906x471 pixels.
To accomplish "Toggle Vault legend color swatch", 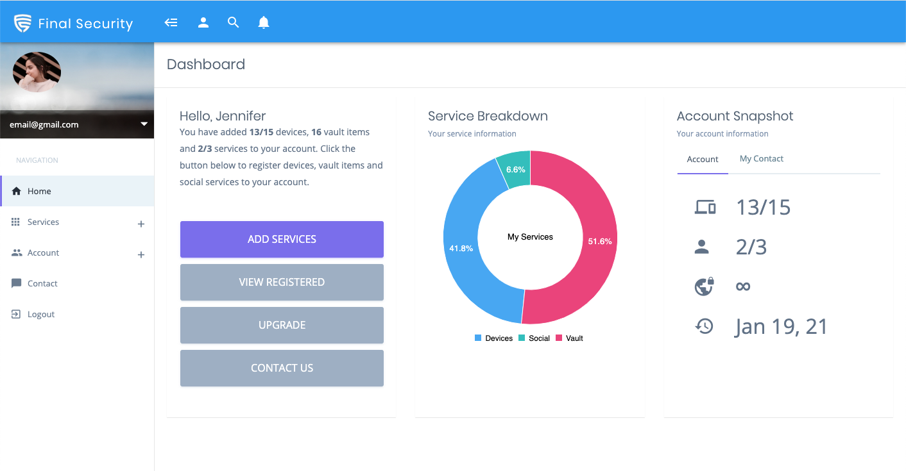I will tap(559, 338).
